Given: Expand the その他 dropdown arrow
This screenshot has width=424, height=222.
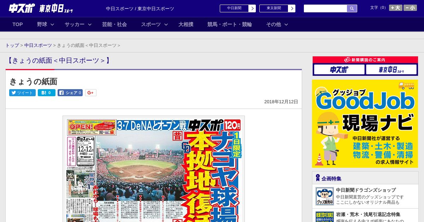Looking at the screenshot, I should pos(286,24).
